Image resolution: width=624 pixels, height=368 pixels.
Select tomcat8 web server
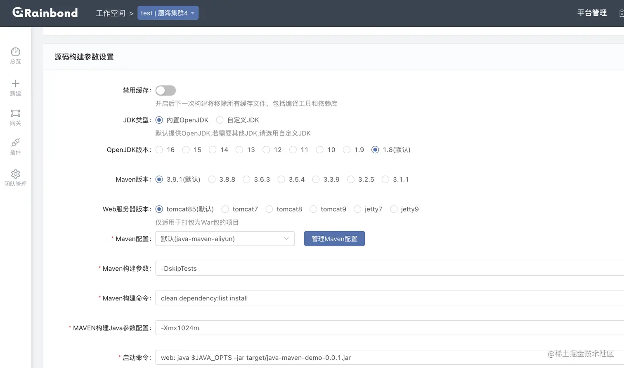pos(269,209)
